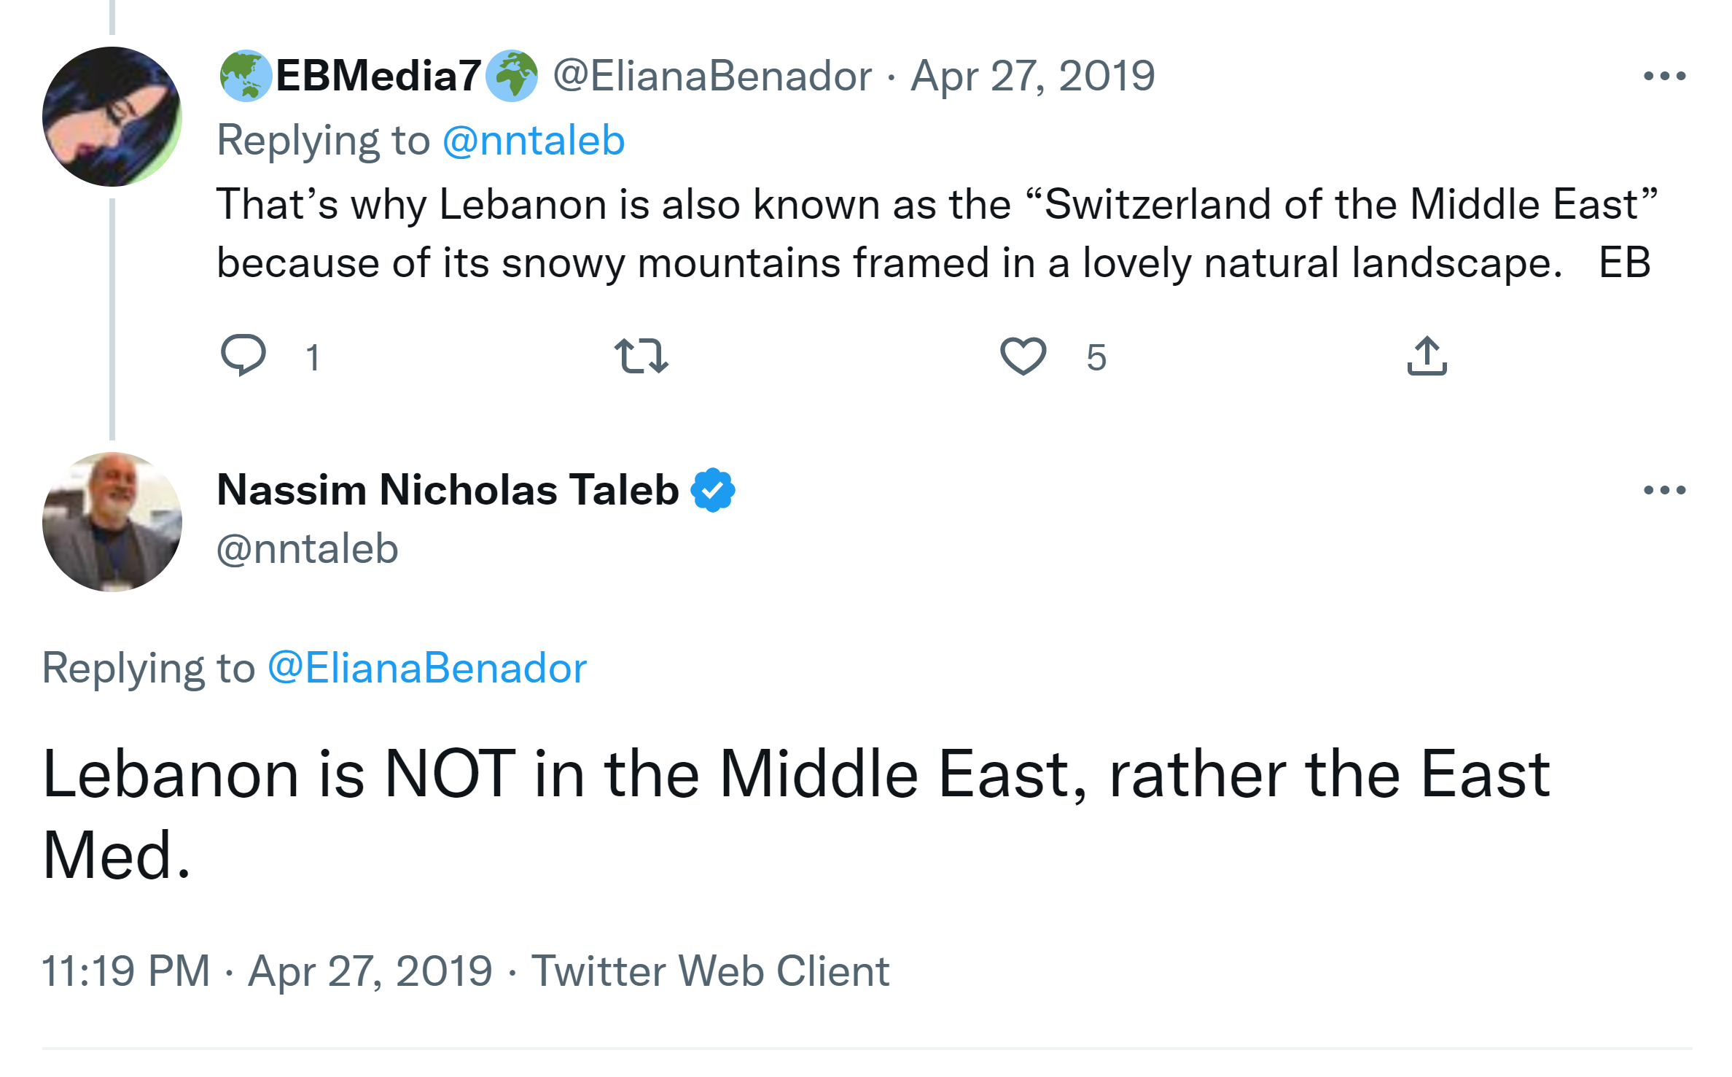
Task: Click the Twitter Web Client source label
Action: [x=710, y=971]
